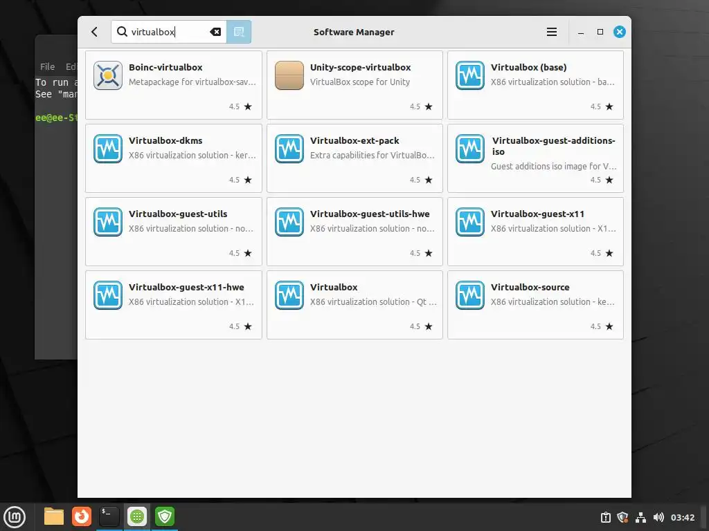The image size is (709, 531).
Task: Open the Linux Mint start menu
Action: coord(15,517)
